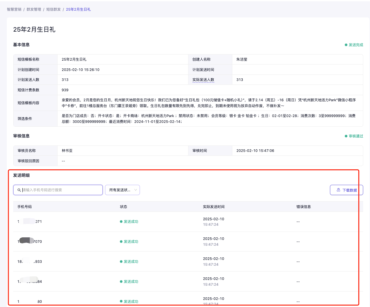The height and width of the screenshot is (307, 370).
Task: Go to 智慧营销 in the breadcrumb
Action: click(14, 9)
